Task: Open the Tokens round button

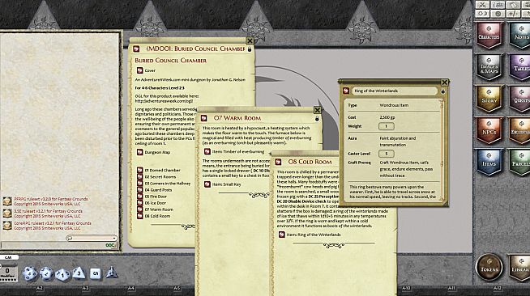Action: [x=489, y=267]
